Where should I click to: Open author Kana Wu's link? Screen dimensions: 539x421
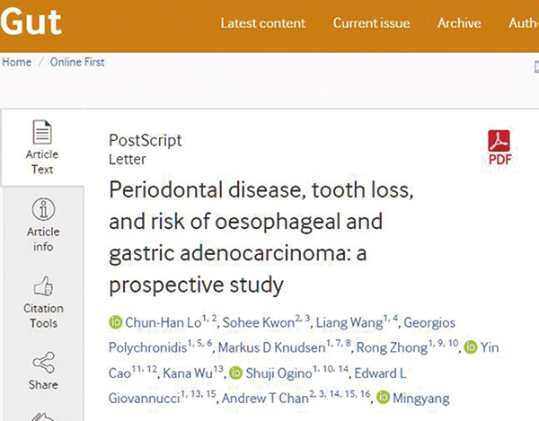point(188,373)
